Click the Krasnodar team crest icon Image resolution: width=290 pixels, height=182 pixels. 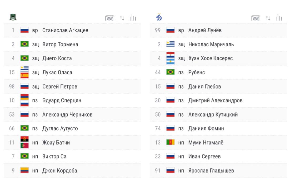click(13, 18)
